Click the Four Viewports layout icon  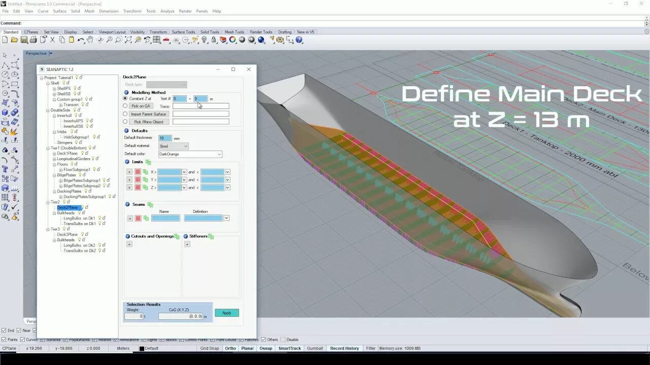[x=156, y=40]
